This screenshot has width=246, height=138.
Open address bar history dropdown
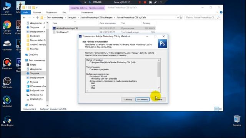(x=178, y=18)
